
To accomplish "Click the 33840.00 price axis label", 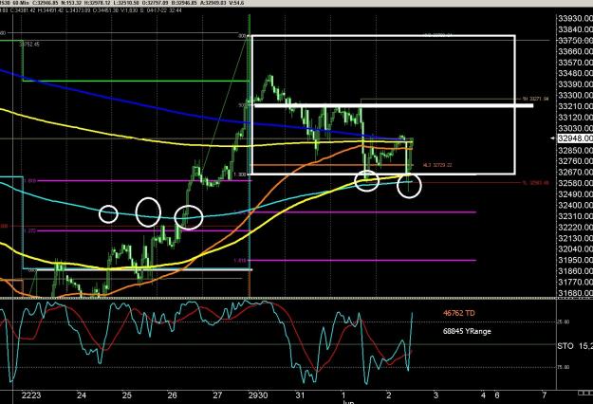I will click(x=575, y=29).
